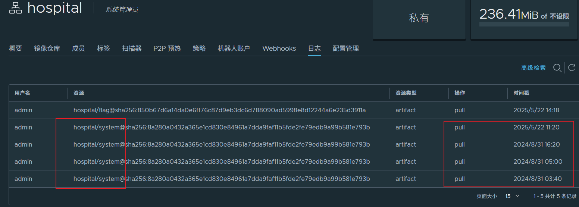Click pull in the 14:18 row
Viewport: 579px width, 207px height.
pyautogui.click(x=460, y=111)
